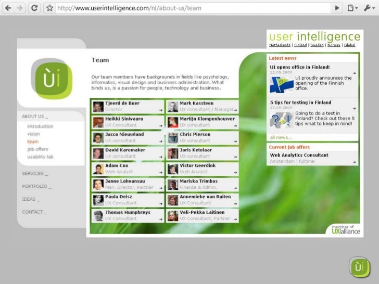Click Mark Kassteen's photo

point(173,107)
